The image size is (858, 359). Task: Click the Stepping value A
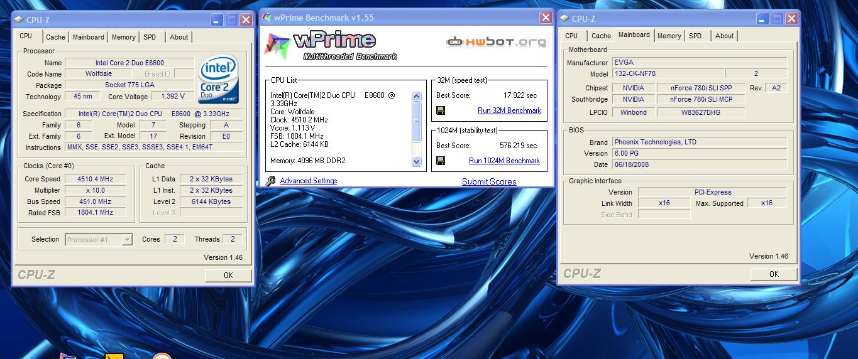(x=226, y=125)
